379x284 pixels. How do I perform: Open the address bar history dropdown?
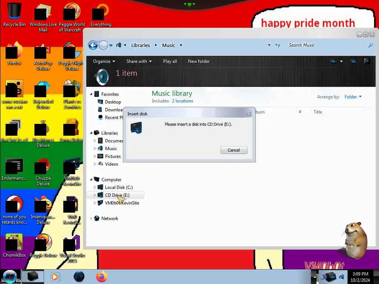[x=269, y=45]
